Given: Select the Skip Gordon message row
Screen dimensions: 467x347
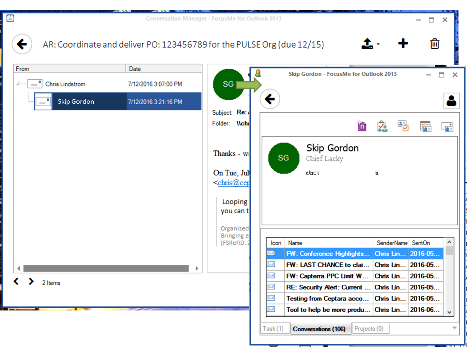Looking at the screenshot, I should [x=118, y=101].
